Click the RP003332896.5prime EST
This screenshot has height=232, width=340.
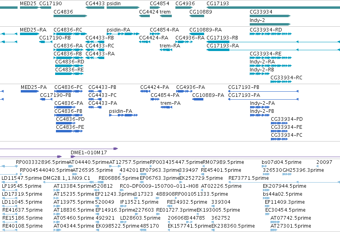tap(42, 162)
